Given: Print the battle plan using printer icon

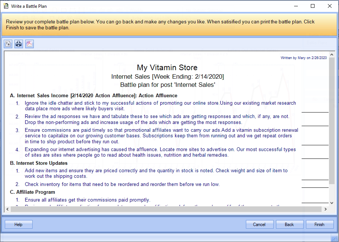Looking at the screenshot, I should pos(19,44).
